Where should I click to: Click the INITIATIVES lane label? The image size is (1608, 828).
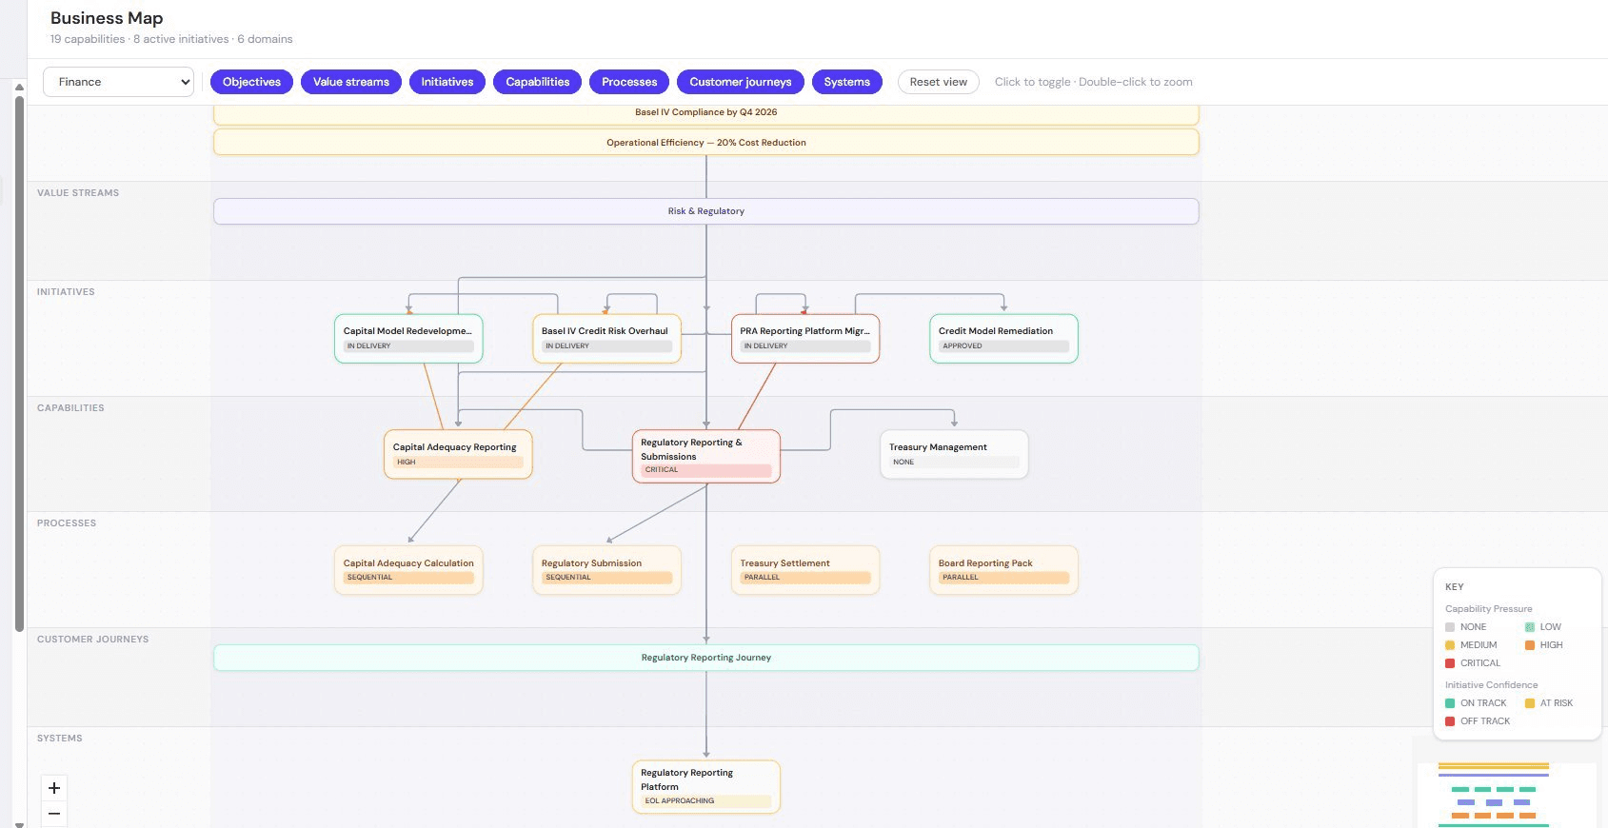point(66,292)
